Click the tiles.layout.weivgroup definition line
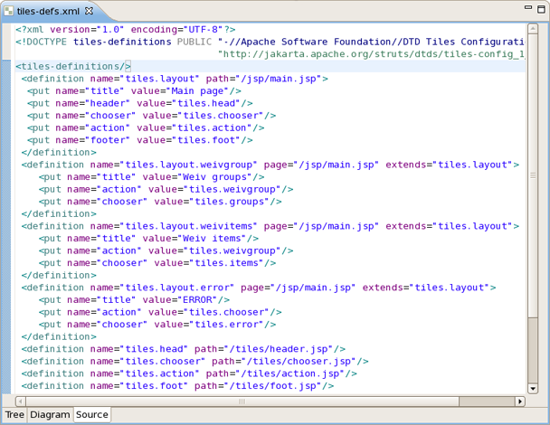Viewport: 550px width, 425px height. tap(270, 165)
